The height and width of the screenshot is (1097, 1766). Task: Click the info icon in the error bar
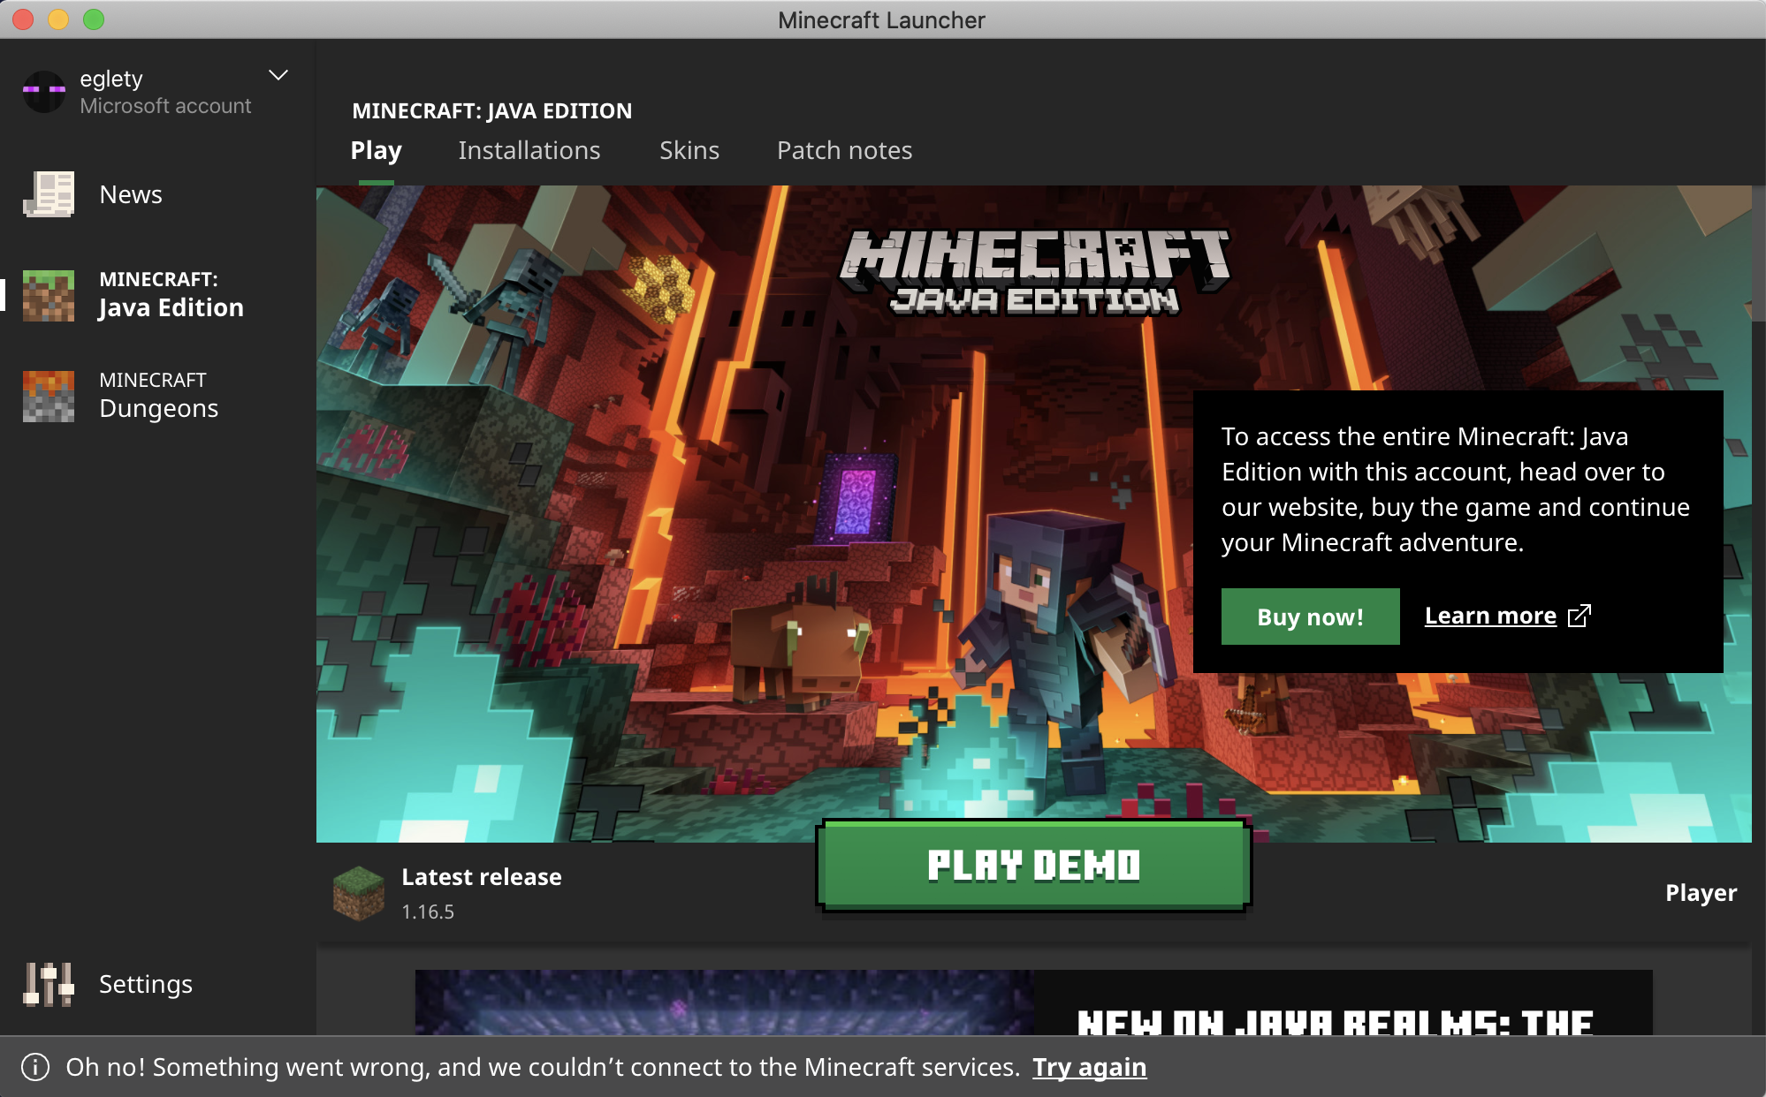(35, 1067)
